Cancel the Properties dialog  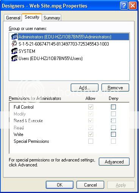pos(90,185)
